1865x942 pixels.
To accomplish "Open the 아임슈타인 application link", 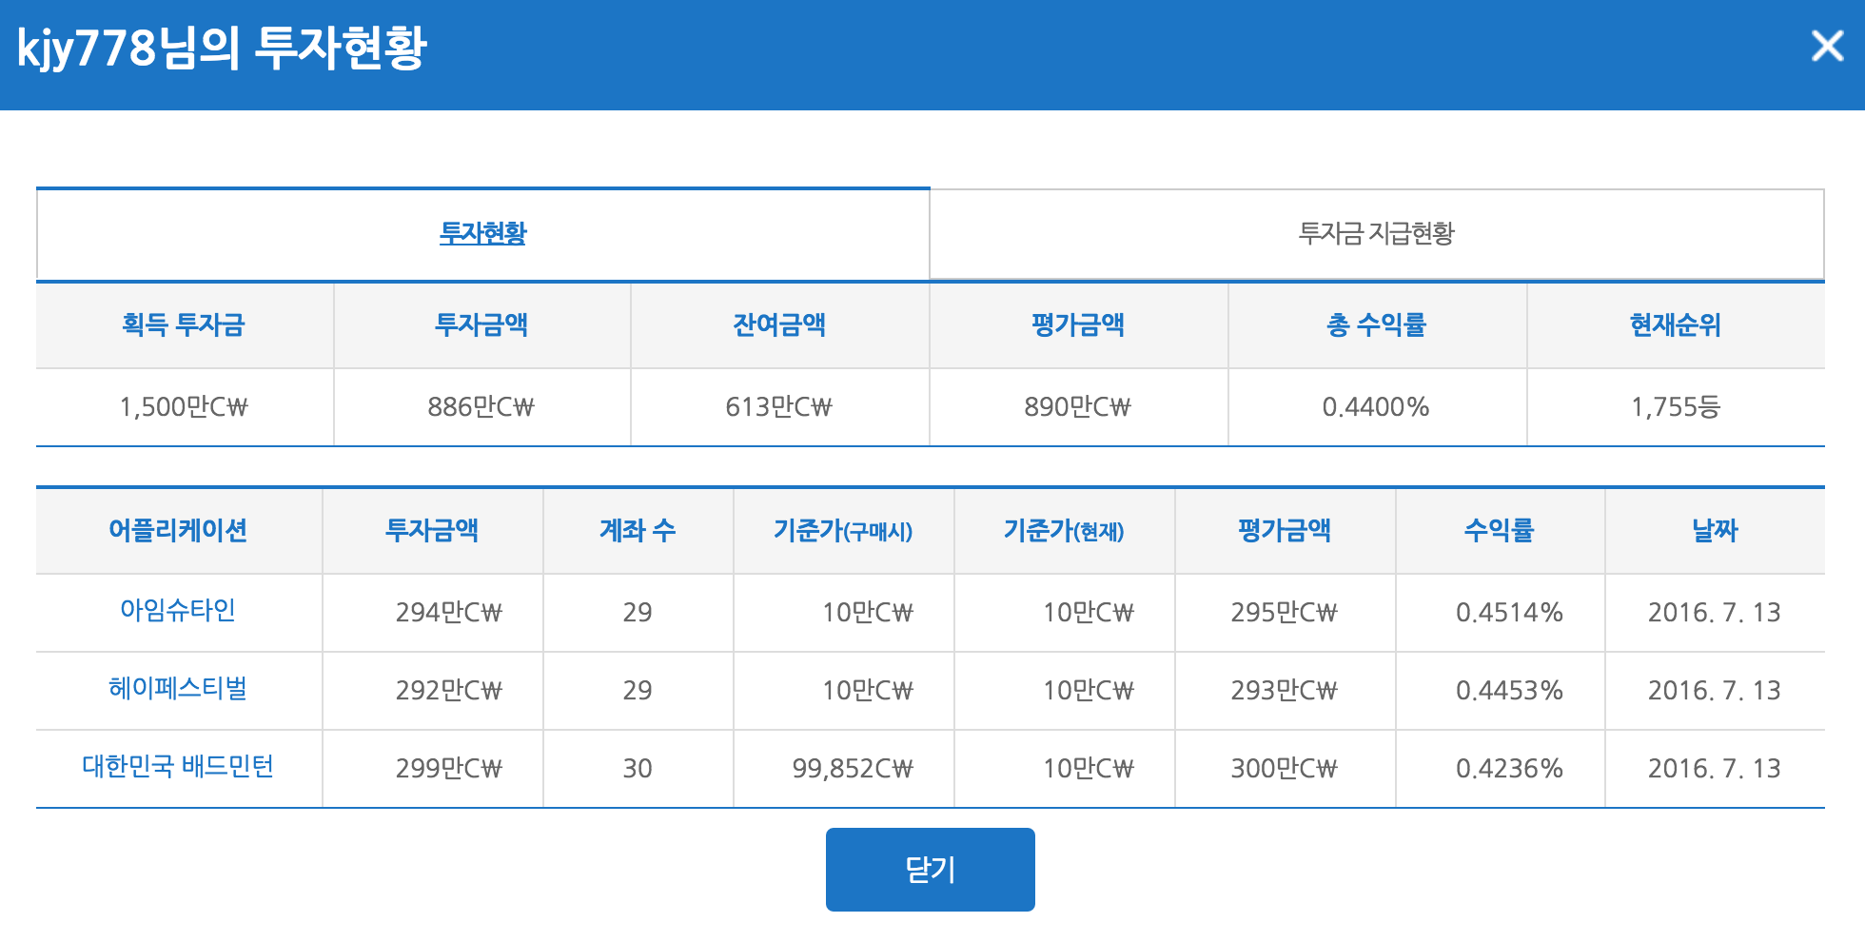I will (178, 610).
